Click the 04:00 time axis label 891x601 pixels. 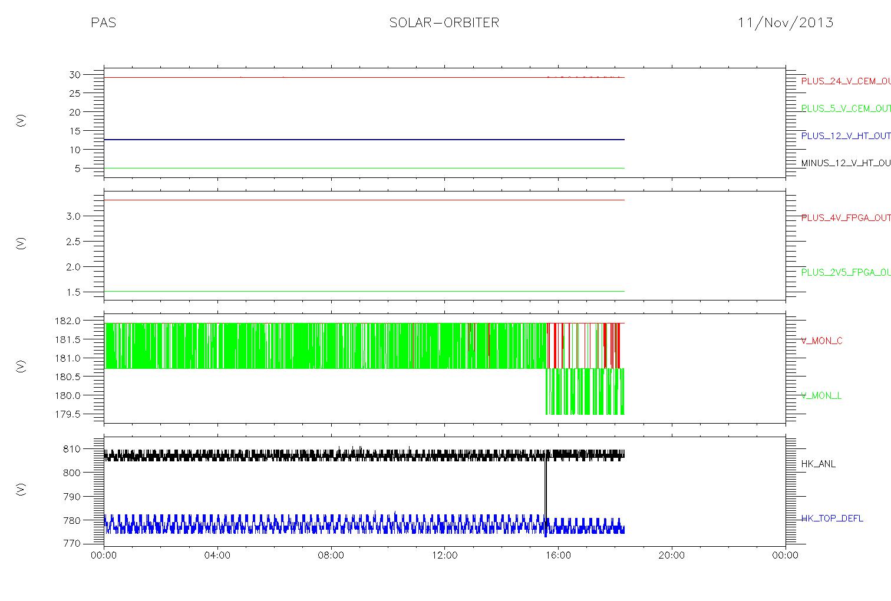(217, 556)
